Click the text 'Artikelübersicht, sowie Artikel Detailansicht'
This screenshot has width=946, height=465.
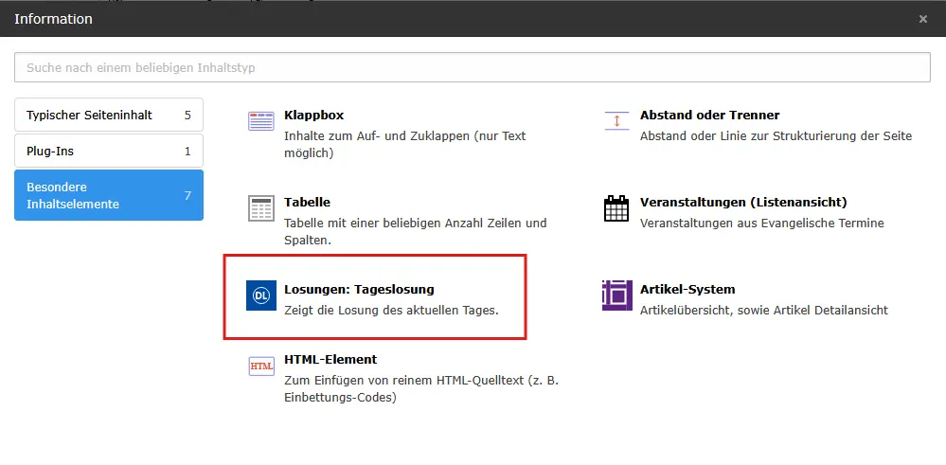[x=764, y=311]
